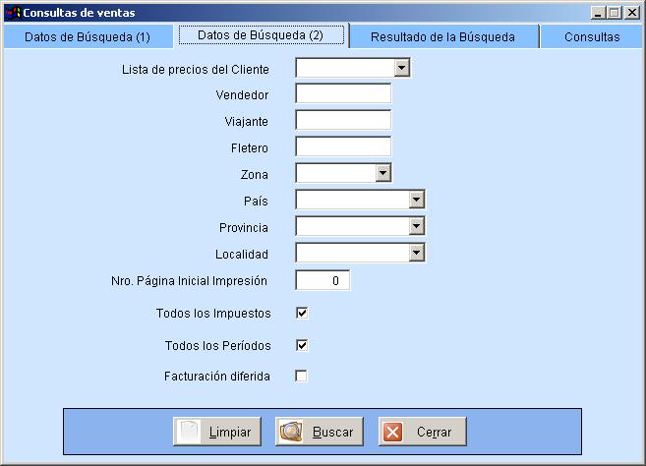Image resolution: width=646 pixels, height=466 pixels.
Task: Click inside the Vendedor text field
Action: click(x=343, y=94)
